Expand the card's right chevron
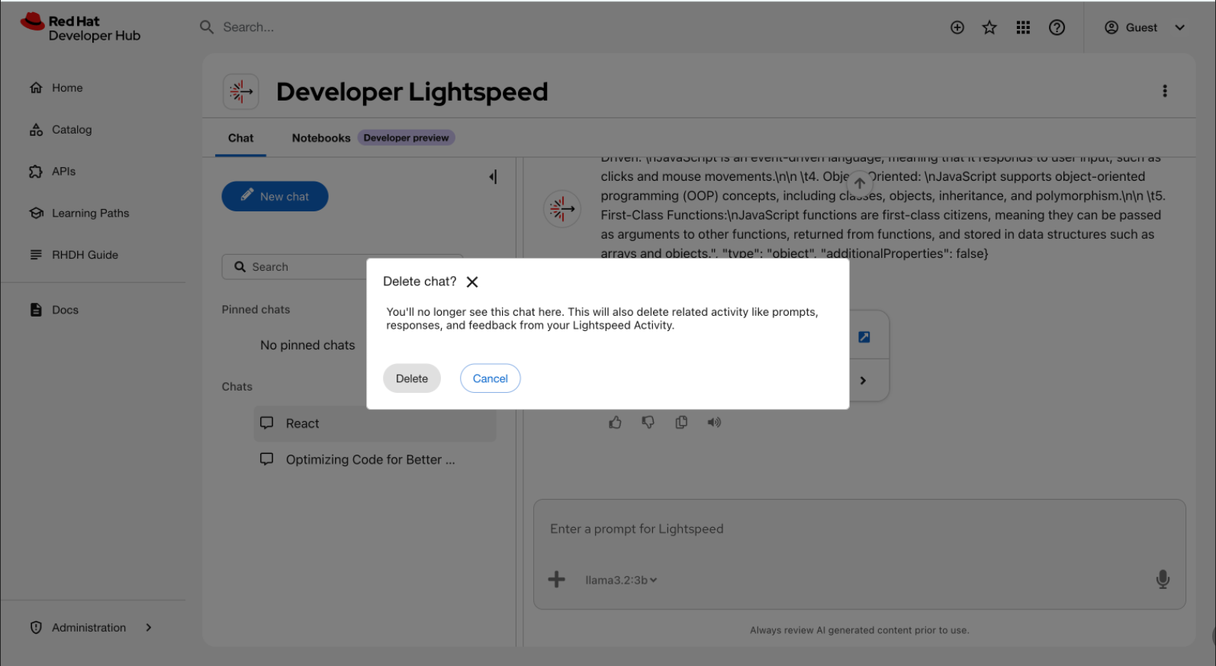This screenshot has width=1216, height=666. coord(863,381)
